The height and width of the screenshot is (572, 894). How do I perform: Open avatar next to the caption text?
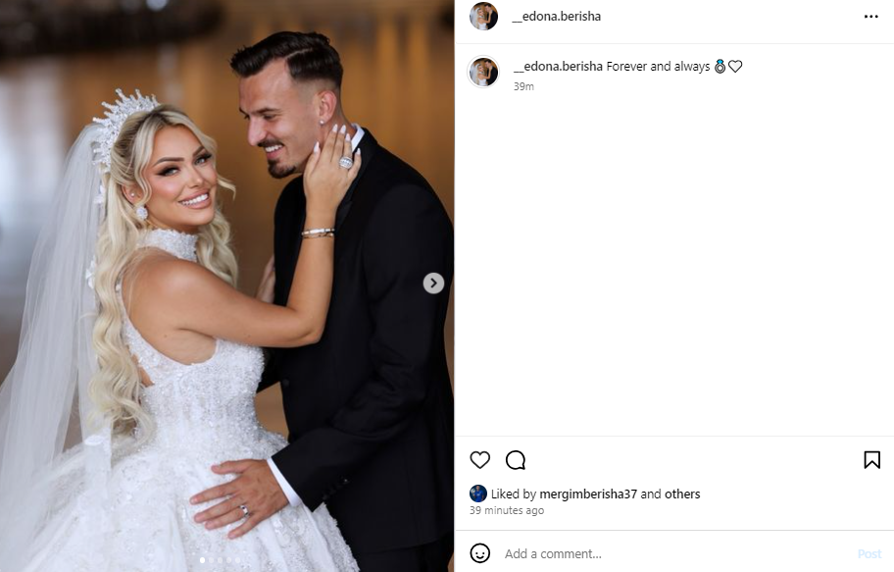click(x=483, y=72)
